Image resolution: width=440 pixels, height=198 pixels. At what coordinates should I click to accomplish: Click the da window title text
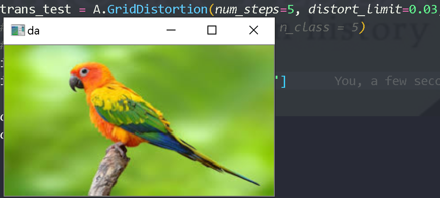click(33, 31)
